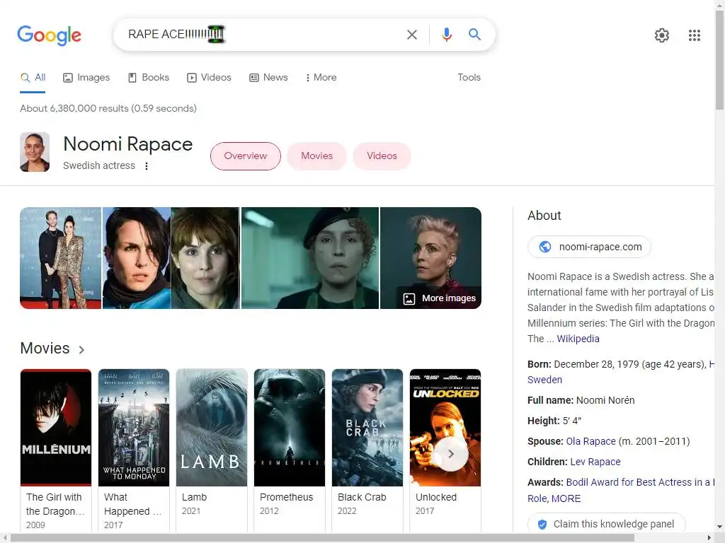
Task: Select the Movies chip
Action: point(316,156)
